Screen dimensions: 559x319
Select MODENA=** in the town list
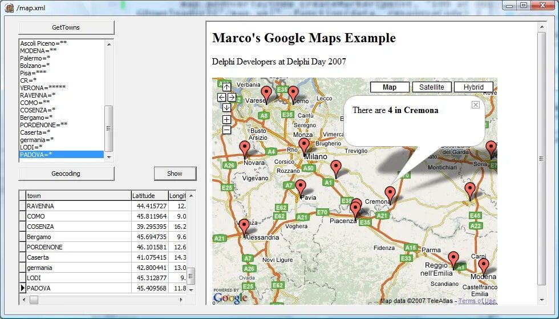click(x=62, y=51)
